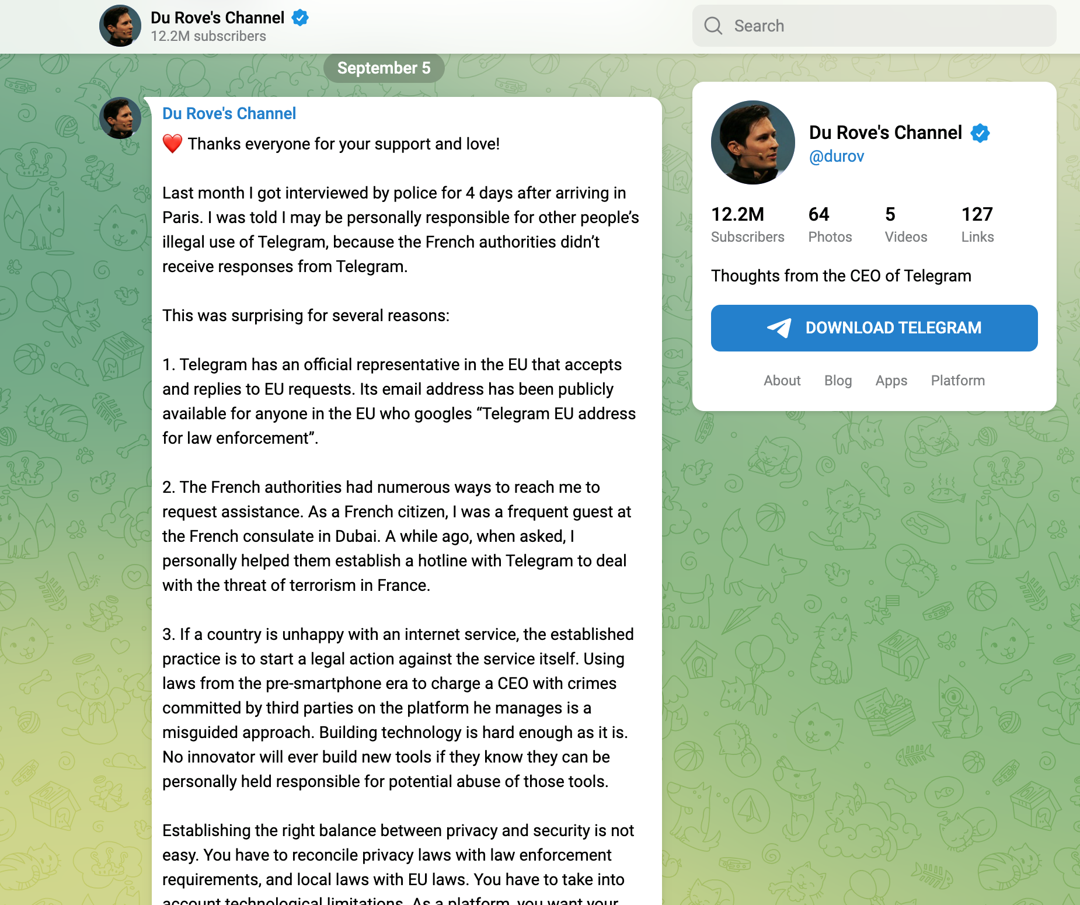Screen dimensions: 1080x905
Task: Go to the Apps footer link
Action: 891,381
